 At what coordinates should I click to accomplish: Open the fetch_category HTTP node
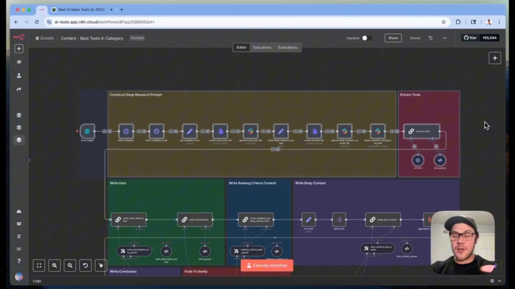coord(126,131)
